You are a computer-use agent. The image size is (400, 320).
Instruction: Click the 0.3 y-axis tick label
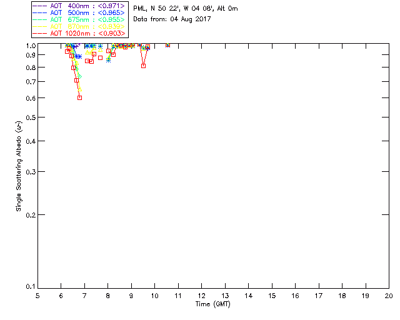pos(31,172)
